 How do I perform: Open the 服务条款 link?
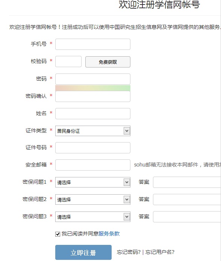[109, 234]
